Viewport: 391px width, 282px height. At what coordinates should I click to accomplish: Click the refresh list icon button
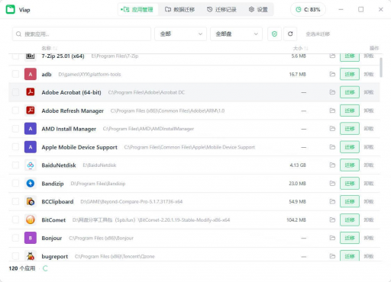pos(290,34)
